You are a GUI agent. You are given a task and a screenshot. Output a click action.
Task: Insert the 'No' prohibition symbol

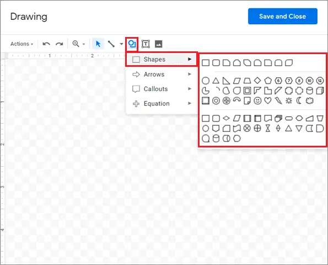click(226, 101)
